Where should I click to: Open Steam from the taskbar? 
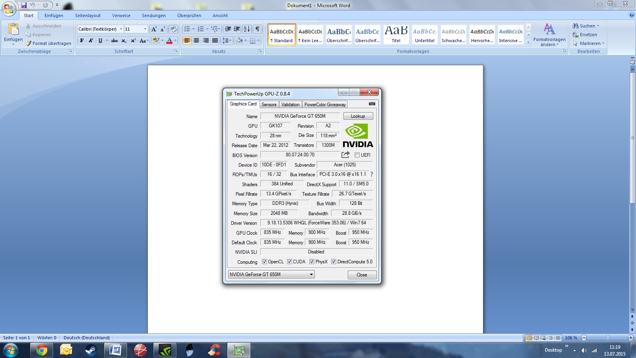[x=91, y=350]
